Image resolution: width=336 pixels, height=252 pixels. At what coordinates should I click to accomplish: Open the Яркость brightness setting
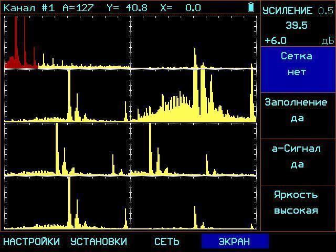point(297,202)
